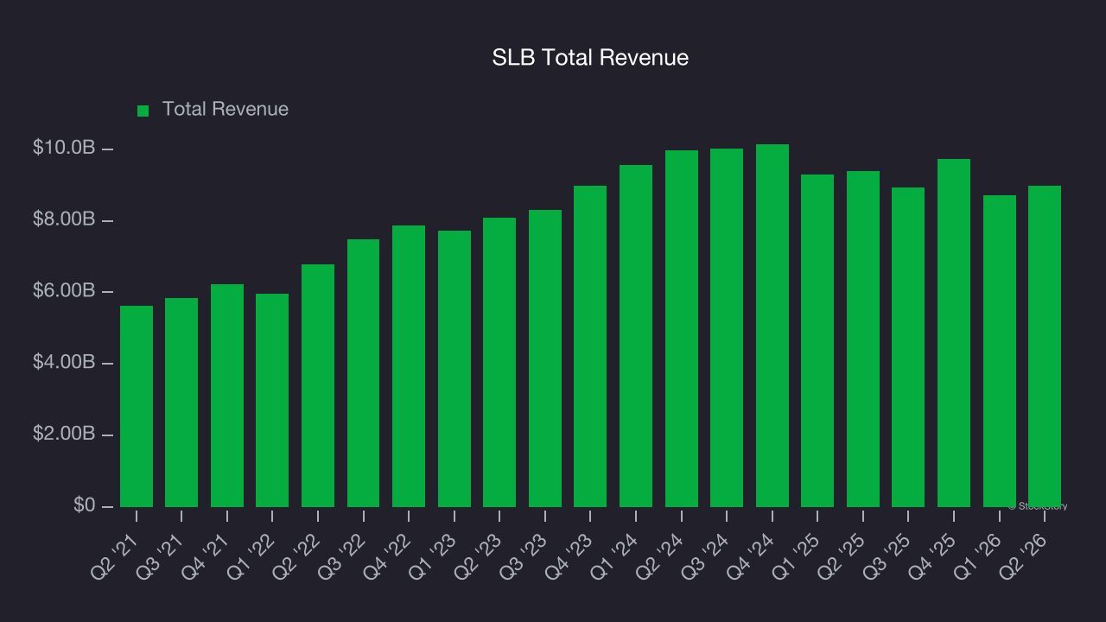Pick the Q3 '24 revenue bar
The image size is (1106, 622).
(x=727, y=327)
